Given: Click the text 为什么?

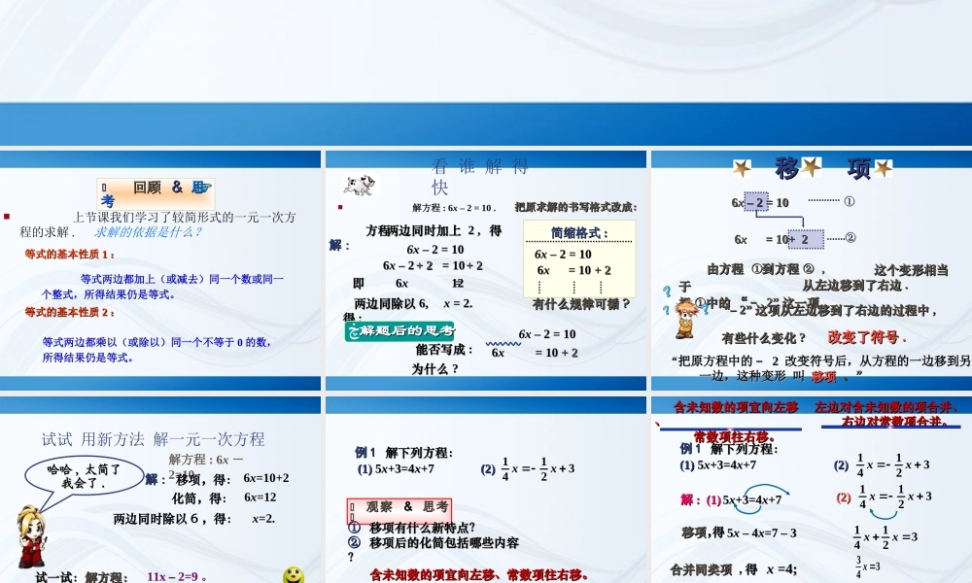Looking at the screenshot, I should 434,369.
